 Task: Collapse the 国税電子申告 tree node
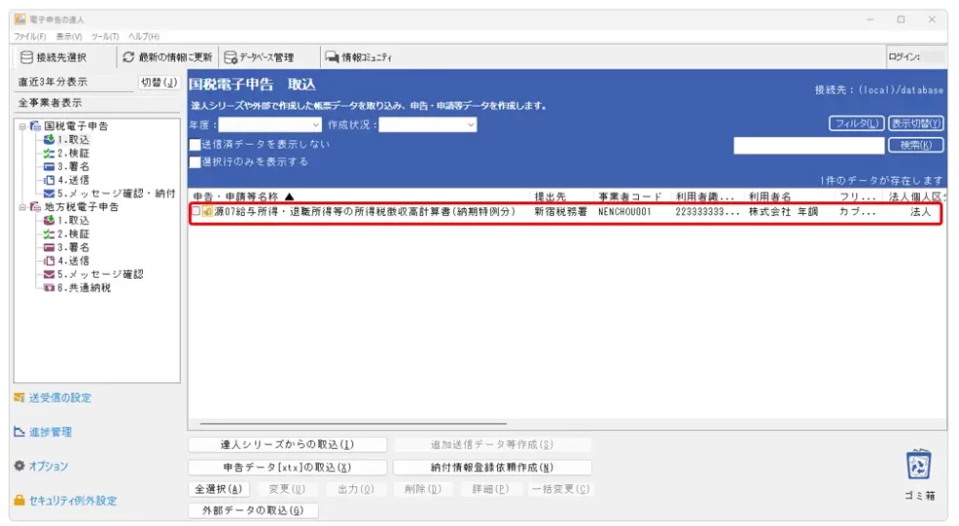pyautogui.click(x=22, y=126)
